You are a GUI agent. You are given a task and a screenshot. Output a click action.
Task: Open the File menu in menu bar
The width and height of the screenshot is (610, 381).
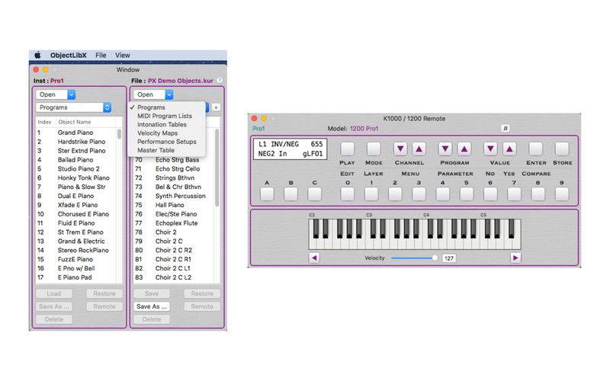coord(101,55)
